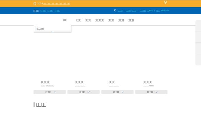201x125 pixels.
Task: Open the 2026 announcement notice text
Action: [x=54, y=4]
